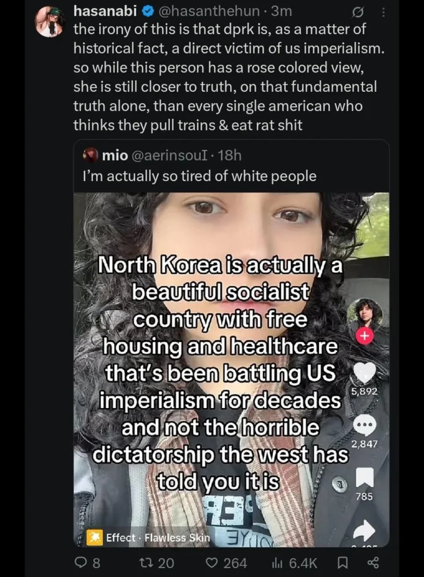The height and width of the screenshot is (577, 424).
Task: Save TikTok video with 785 bookmark icon
Action: click(x=365, y=478)
